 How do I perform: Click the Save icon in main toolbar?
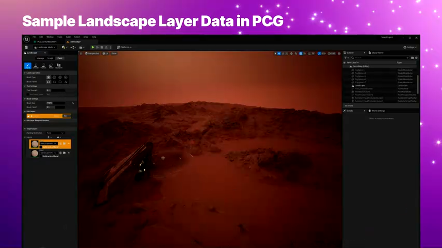pos(27,47)
